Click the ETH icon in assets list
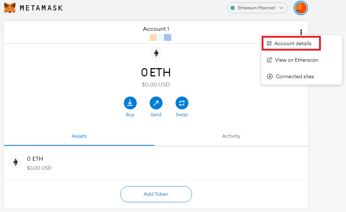The image size is (346, 212). [15, 162]
